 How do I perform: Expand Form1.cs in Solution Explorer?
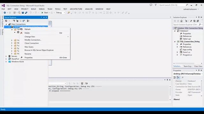tap(177, 52)
